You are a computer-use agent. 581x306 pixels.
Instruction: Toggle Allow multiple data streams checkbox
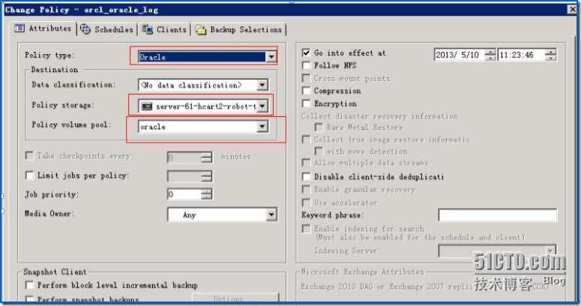click(306, 163)
